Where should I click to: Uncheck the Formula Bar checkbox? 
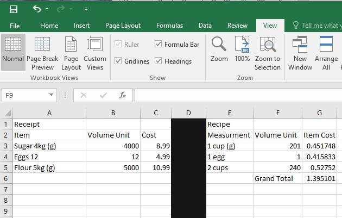pyautogui.click(x=159, y=45)
